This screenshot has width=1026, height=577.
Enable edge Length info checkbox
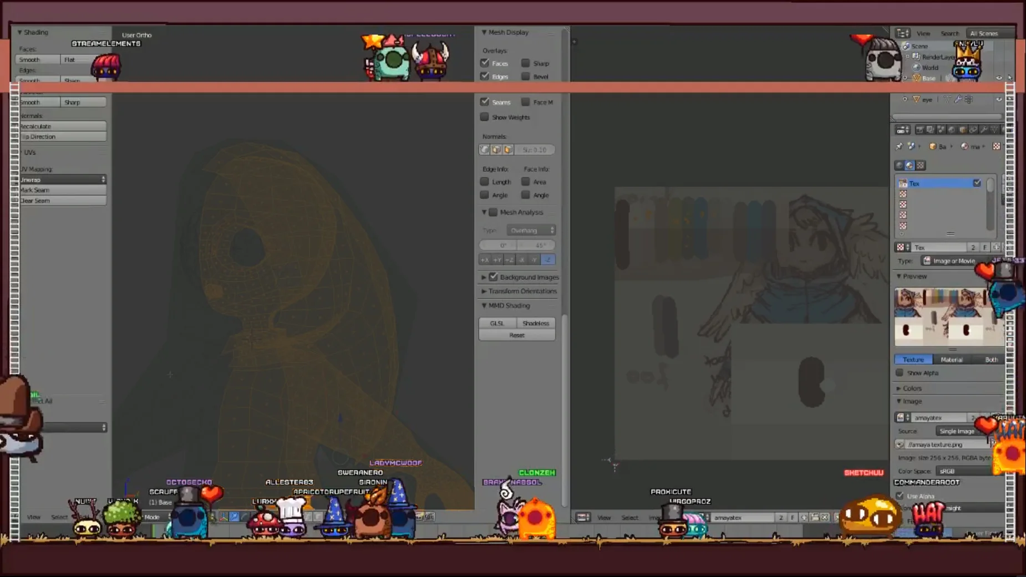485,181
